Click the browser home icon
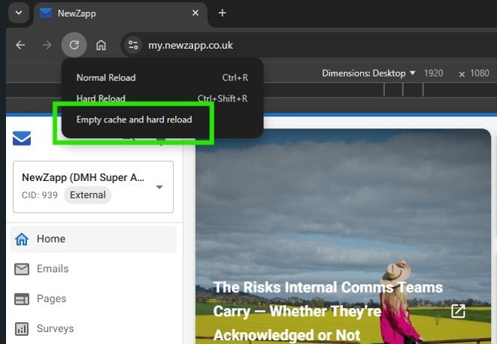Screen dimensions: 497x344 (101, 45)
